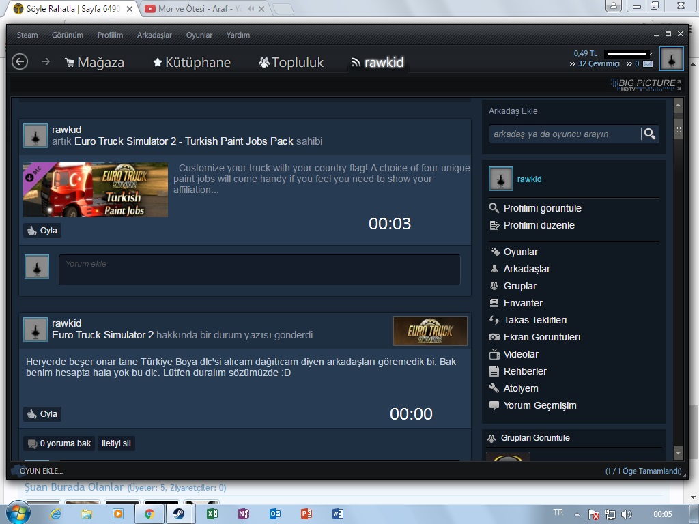Switch to the Mor ve Ötesi - Araf browser tab
699x524 pixels.
(x=200, y=8)
